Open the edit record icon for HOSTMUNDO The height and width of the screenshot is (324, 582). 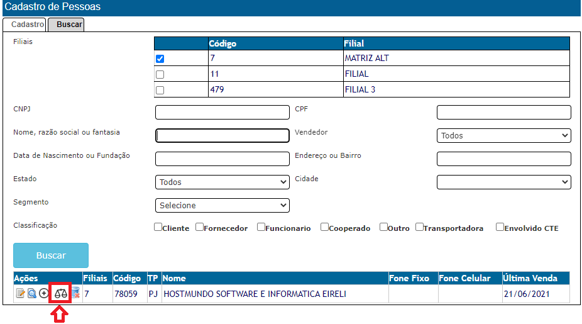coord(20,293)
